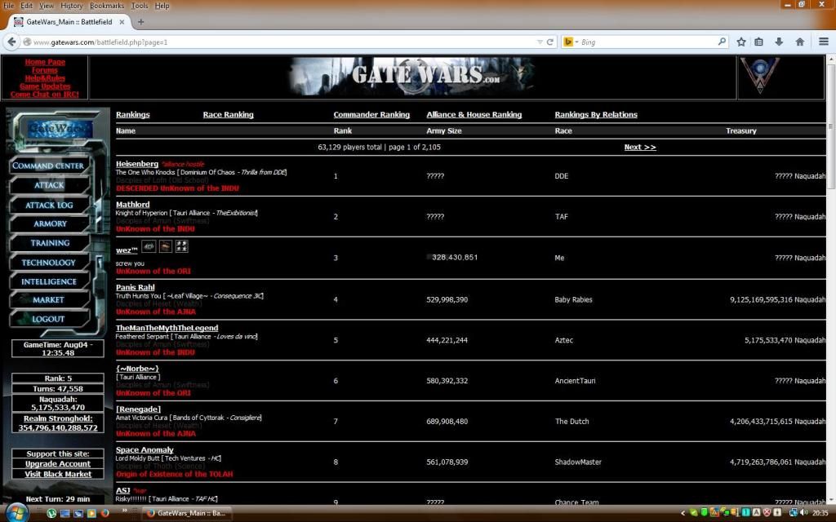The width and height of the screenshot is (836, 522).
Task: Go to the browser home icon
Action: point(799,42)
